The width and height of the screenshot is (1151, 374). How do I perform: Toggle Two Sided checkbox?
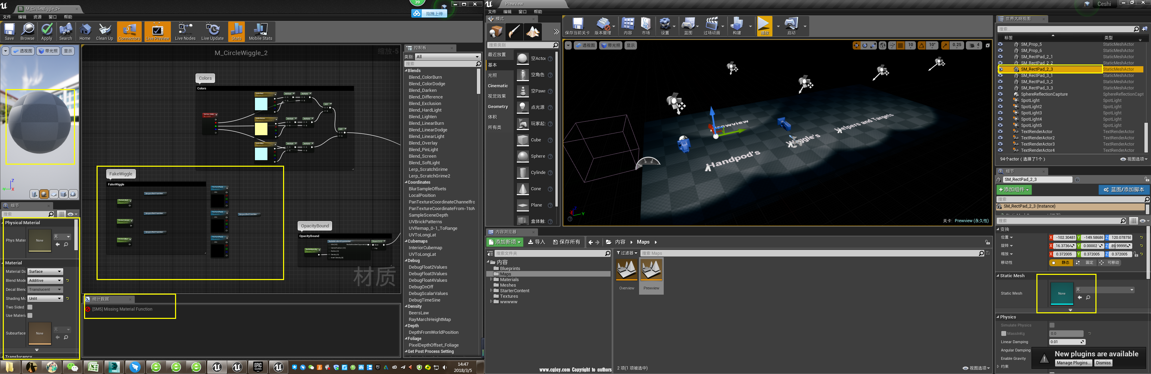30,307
